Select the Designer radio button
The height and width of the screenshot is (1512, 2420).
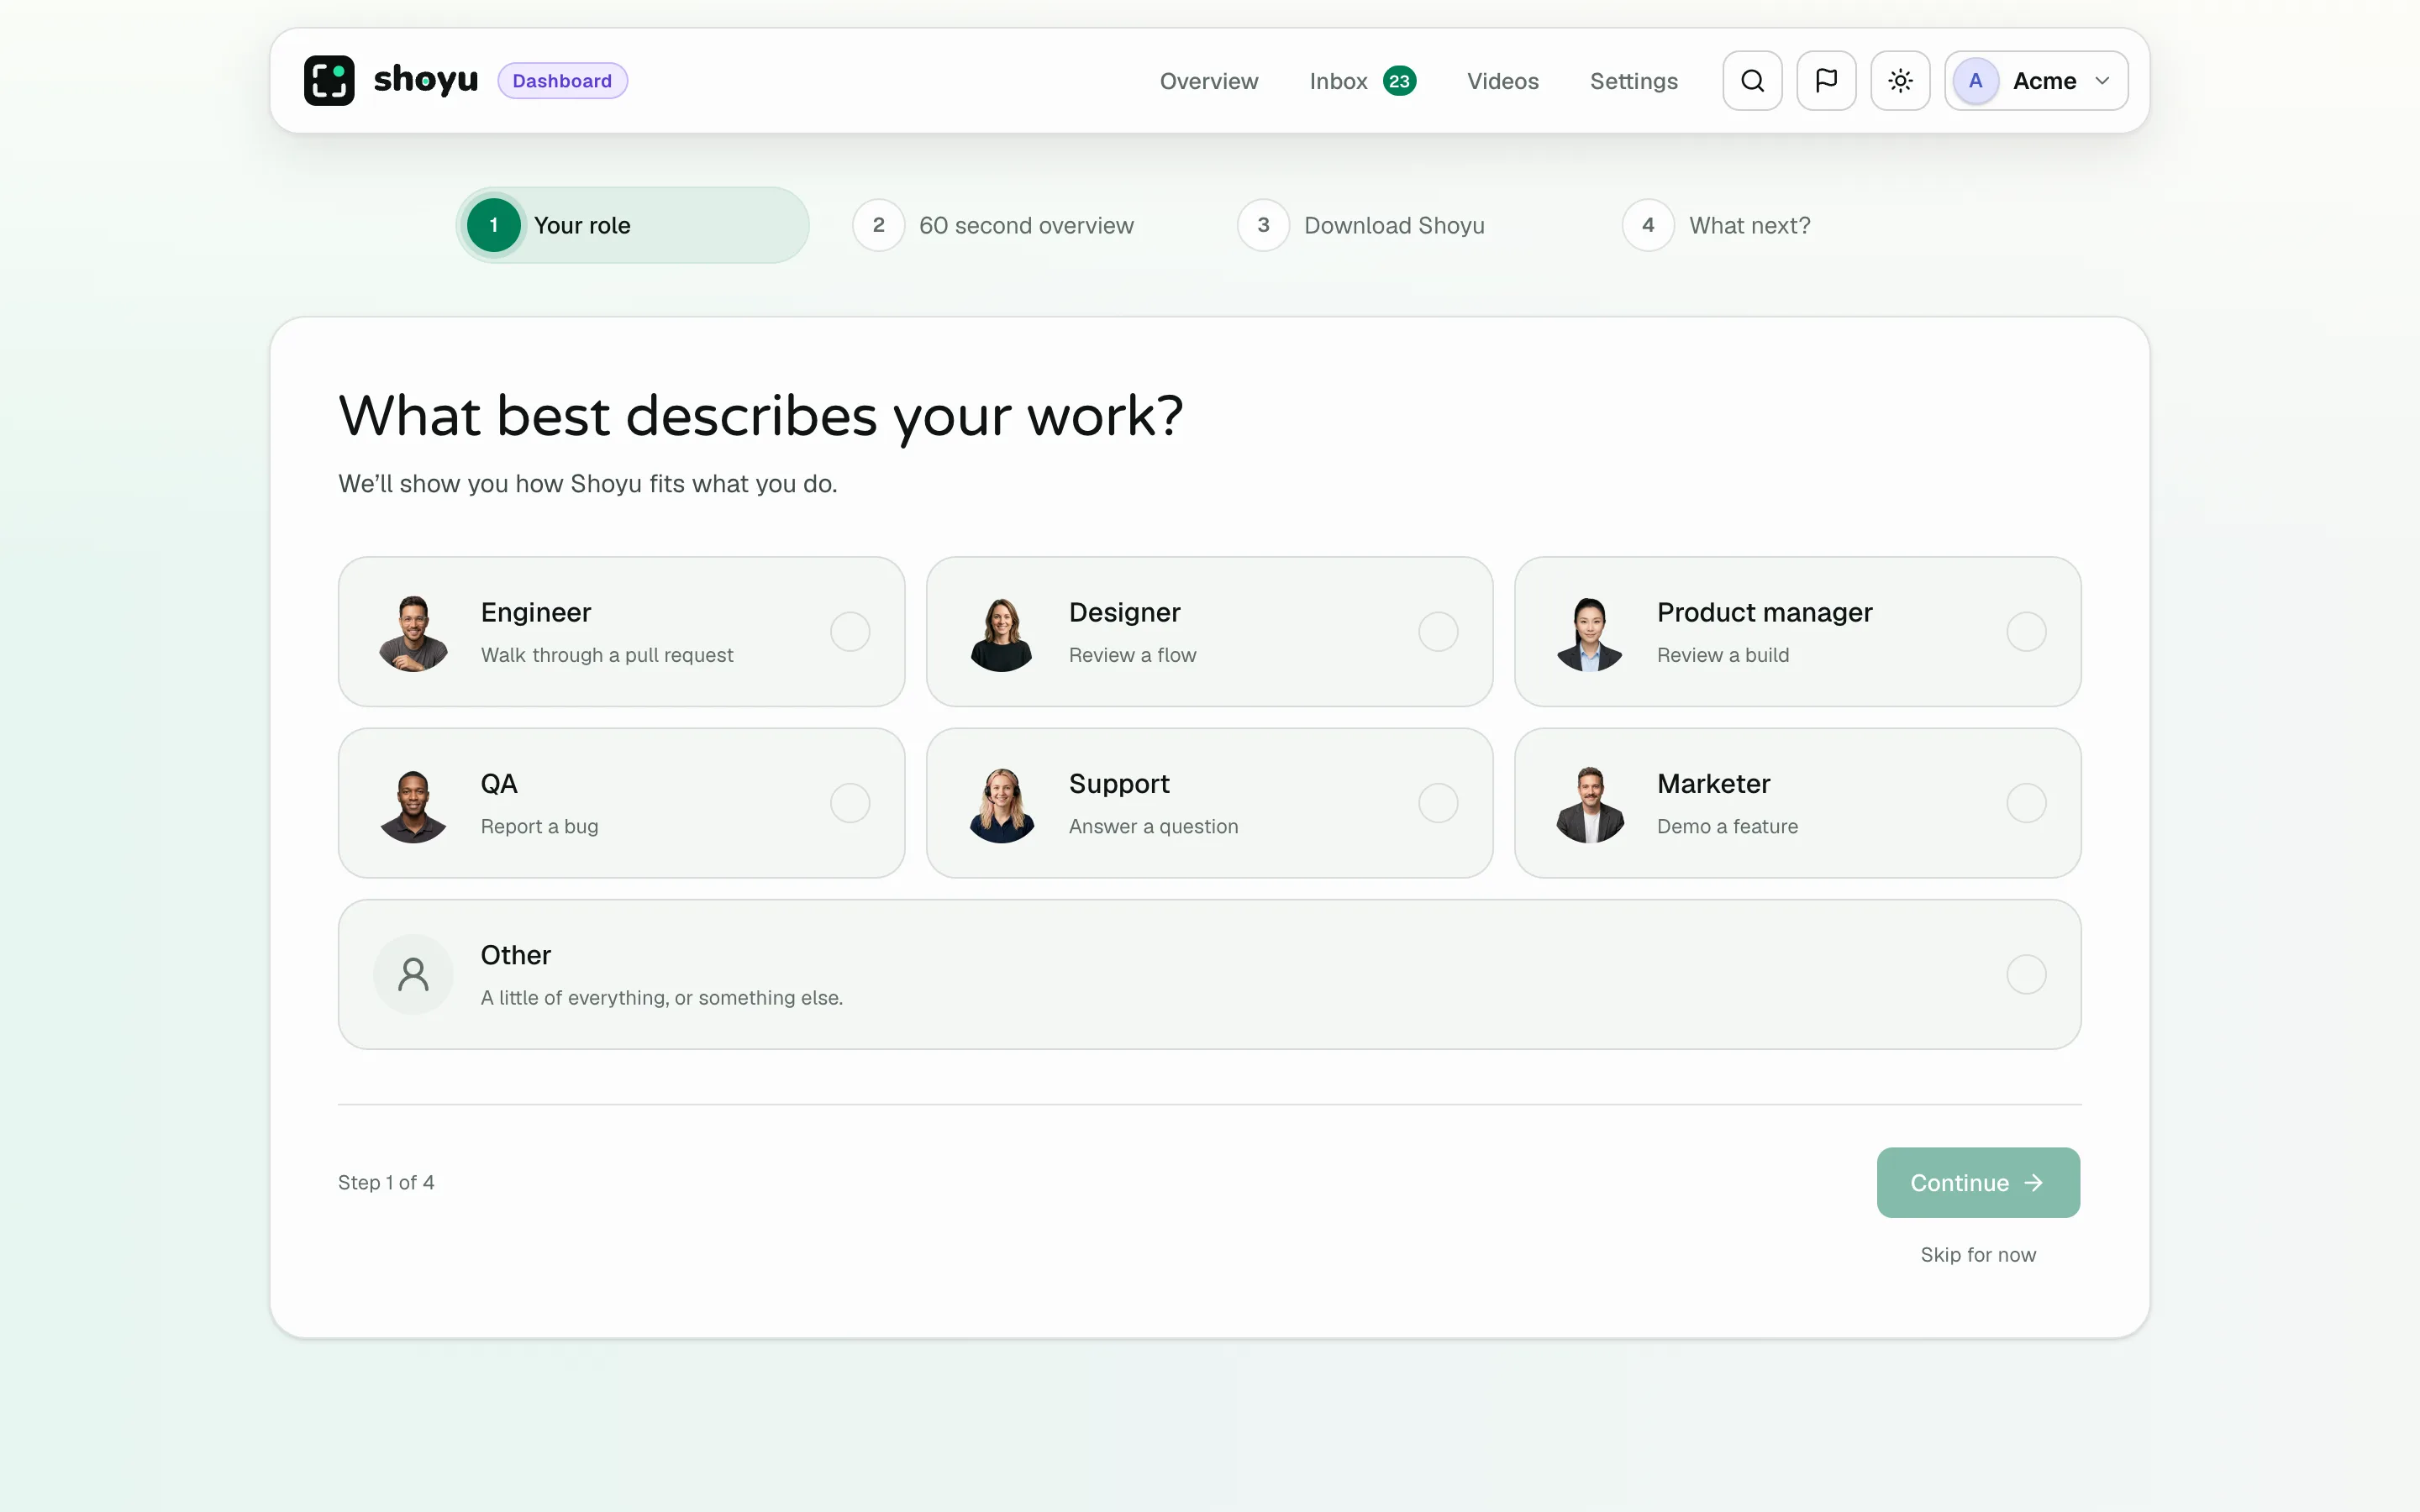tap(1438, 632)
